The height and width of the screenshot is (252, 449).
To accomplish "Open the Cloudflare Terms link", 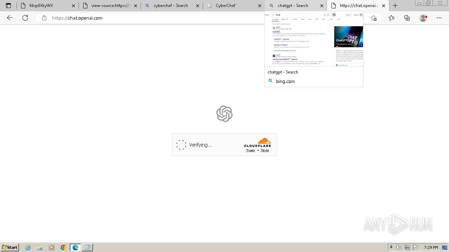I will [265, 150].
